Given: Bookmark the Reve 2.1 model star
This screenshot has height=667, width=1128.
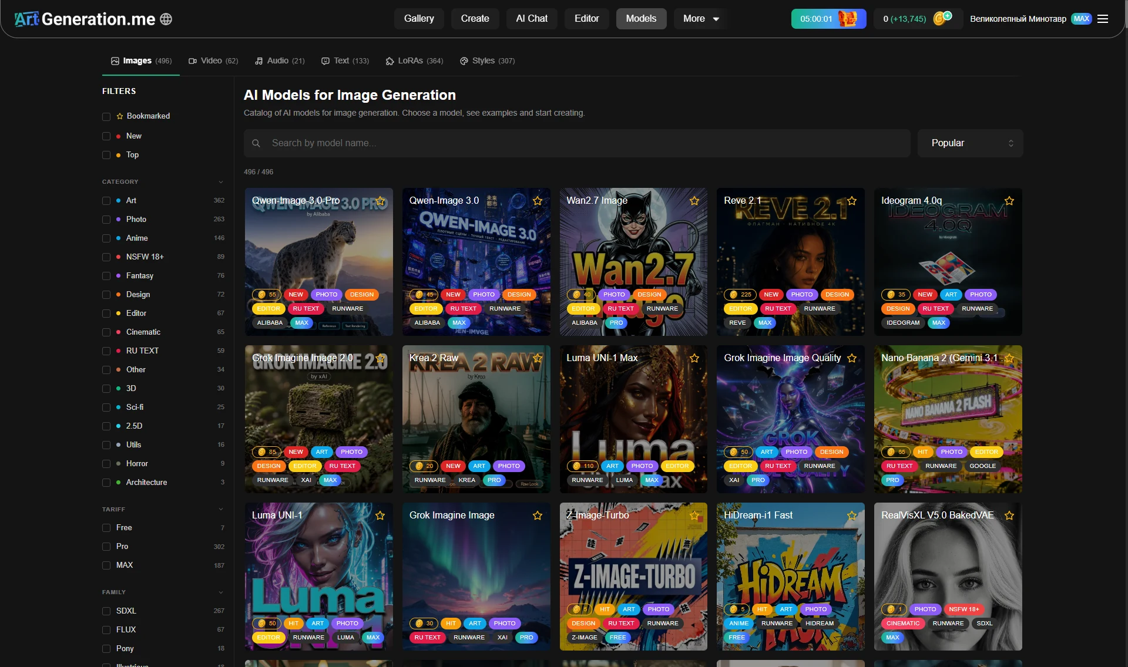Looking at the screenshot, I should coord(852,201).
